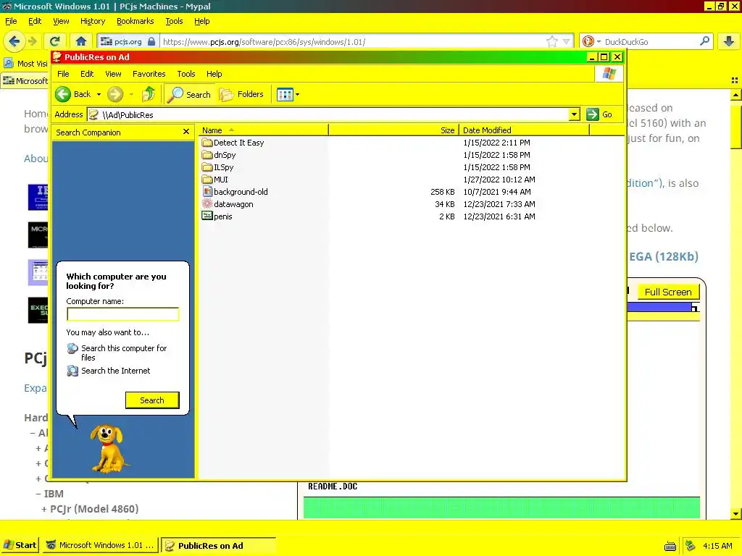
Task: Click the Go button next to Address
Action: pyautogui.click(x=599, y=114)
